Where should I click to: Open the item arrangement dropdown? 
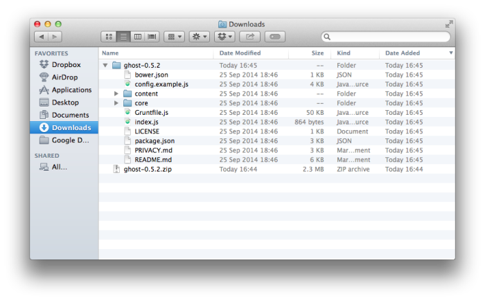(x=174, y=37)
